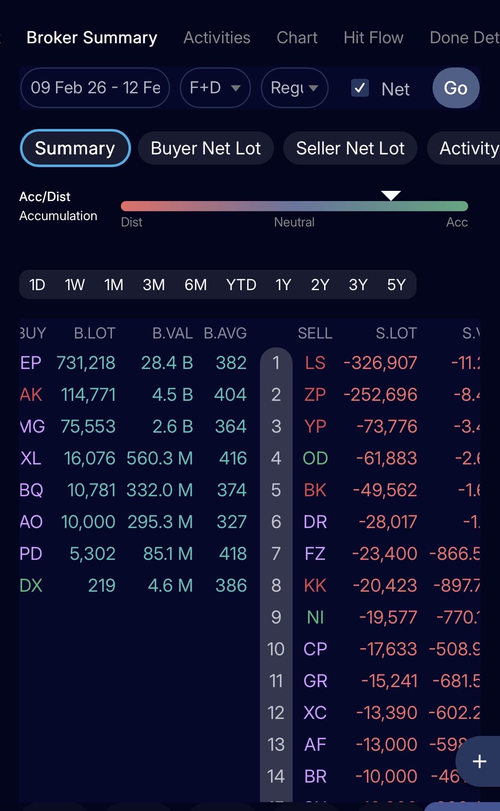Image resolution: width=500 pixels, height=811 pixels.
Task: Pick the YTD period option
Action: (241, 285)
